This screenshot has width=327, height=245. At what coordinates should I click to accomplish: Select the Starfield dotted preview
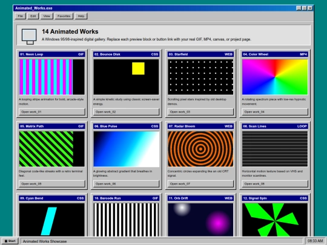(200, 77)
